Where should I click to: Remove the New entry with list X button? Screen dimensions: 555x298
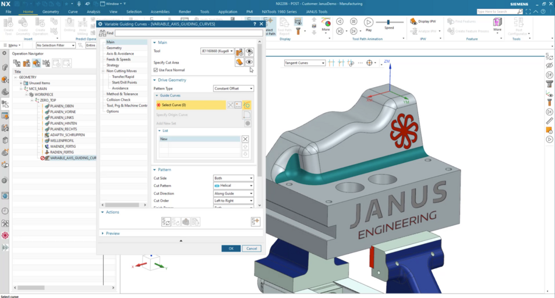pyautogui.click(x=245, y=139)
